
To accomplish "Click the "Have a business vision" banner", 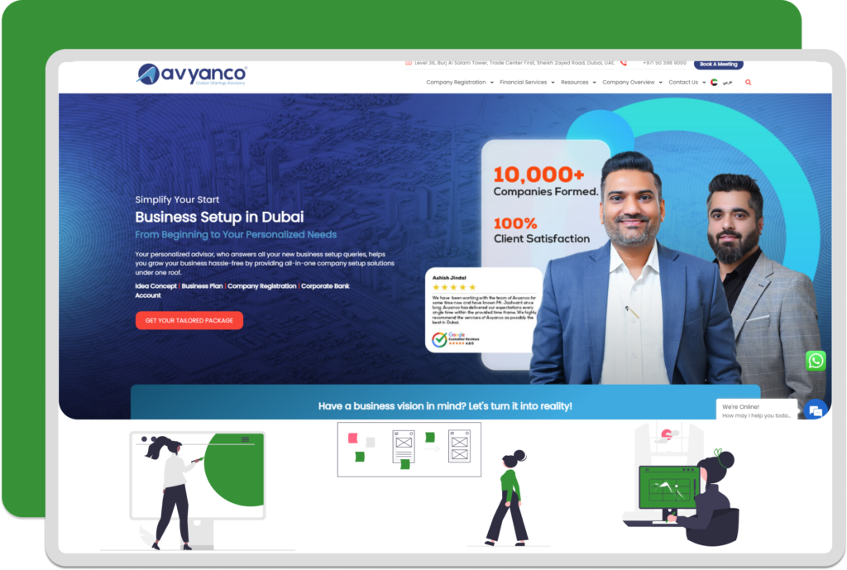I will click(x=445, y=406).
